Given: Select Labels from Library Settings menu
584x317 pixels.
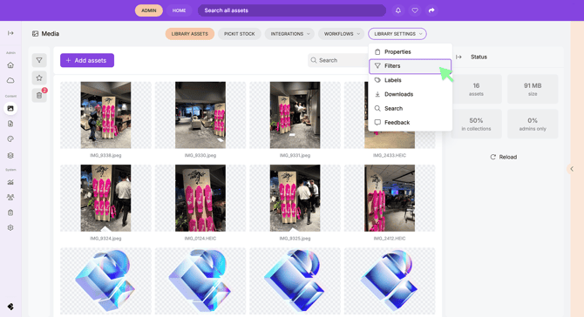Looking at the screenshot, I should coord(410,80).
